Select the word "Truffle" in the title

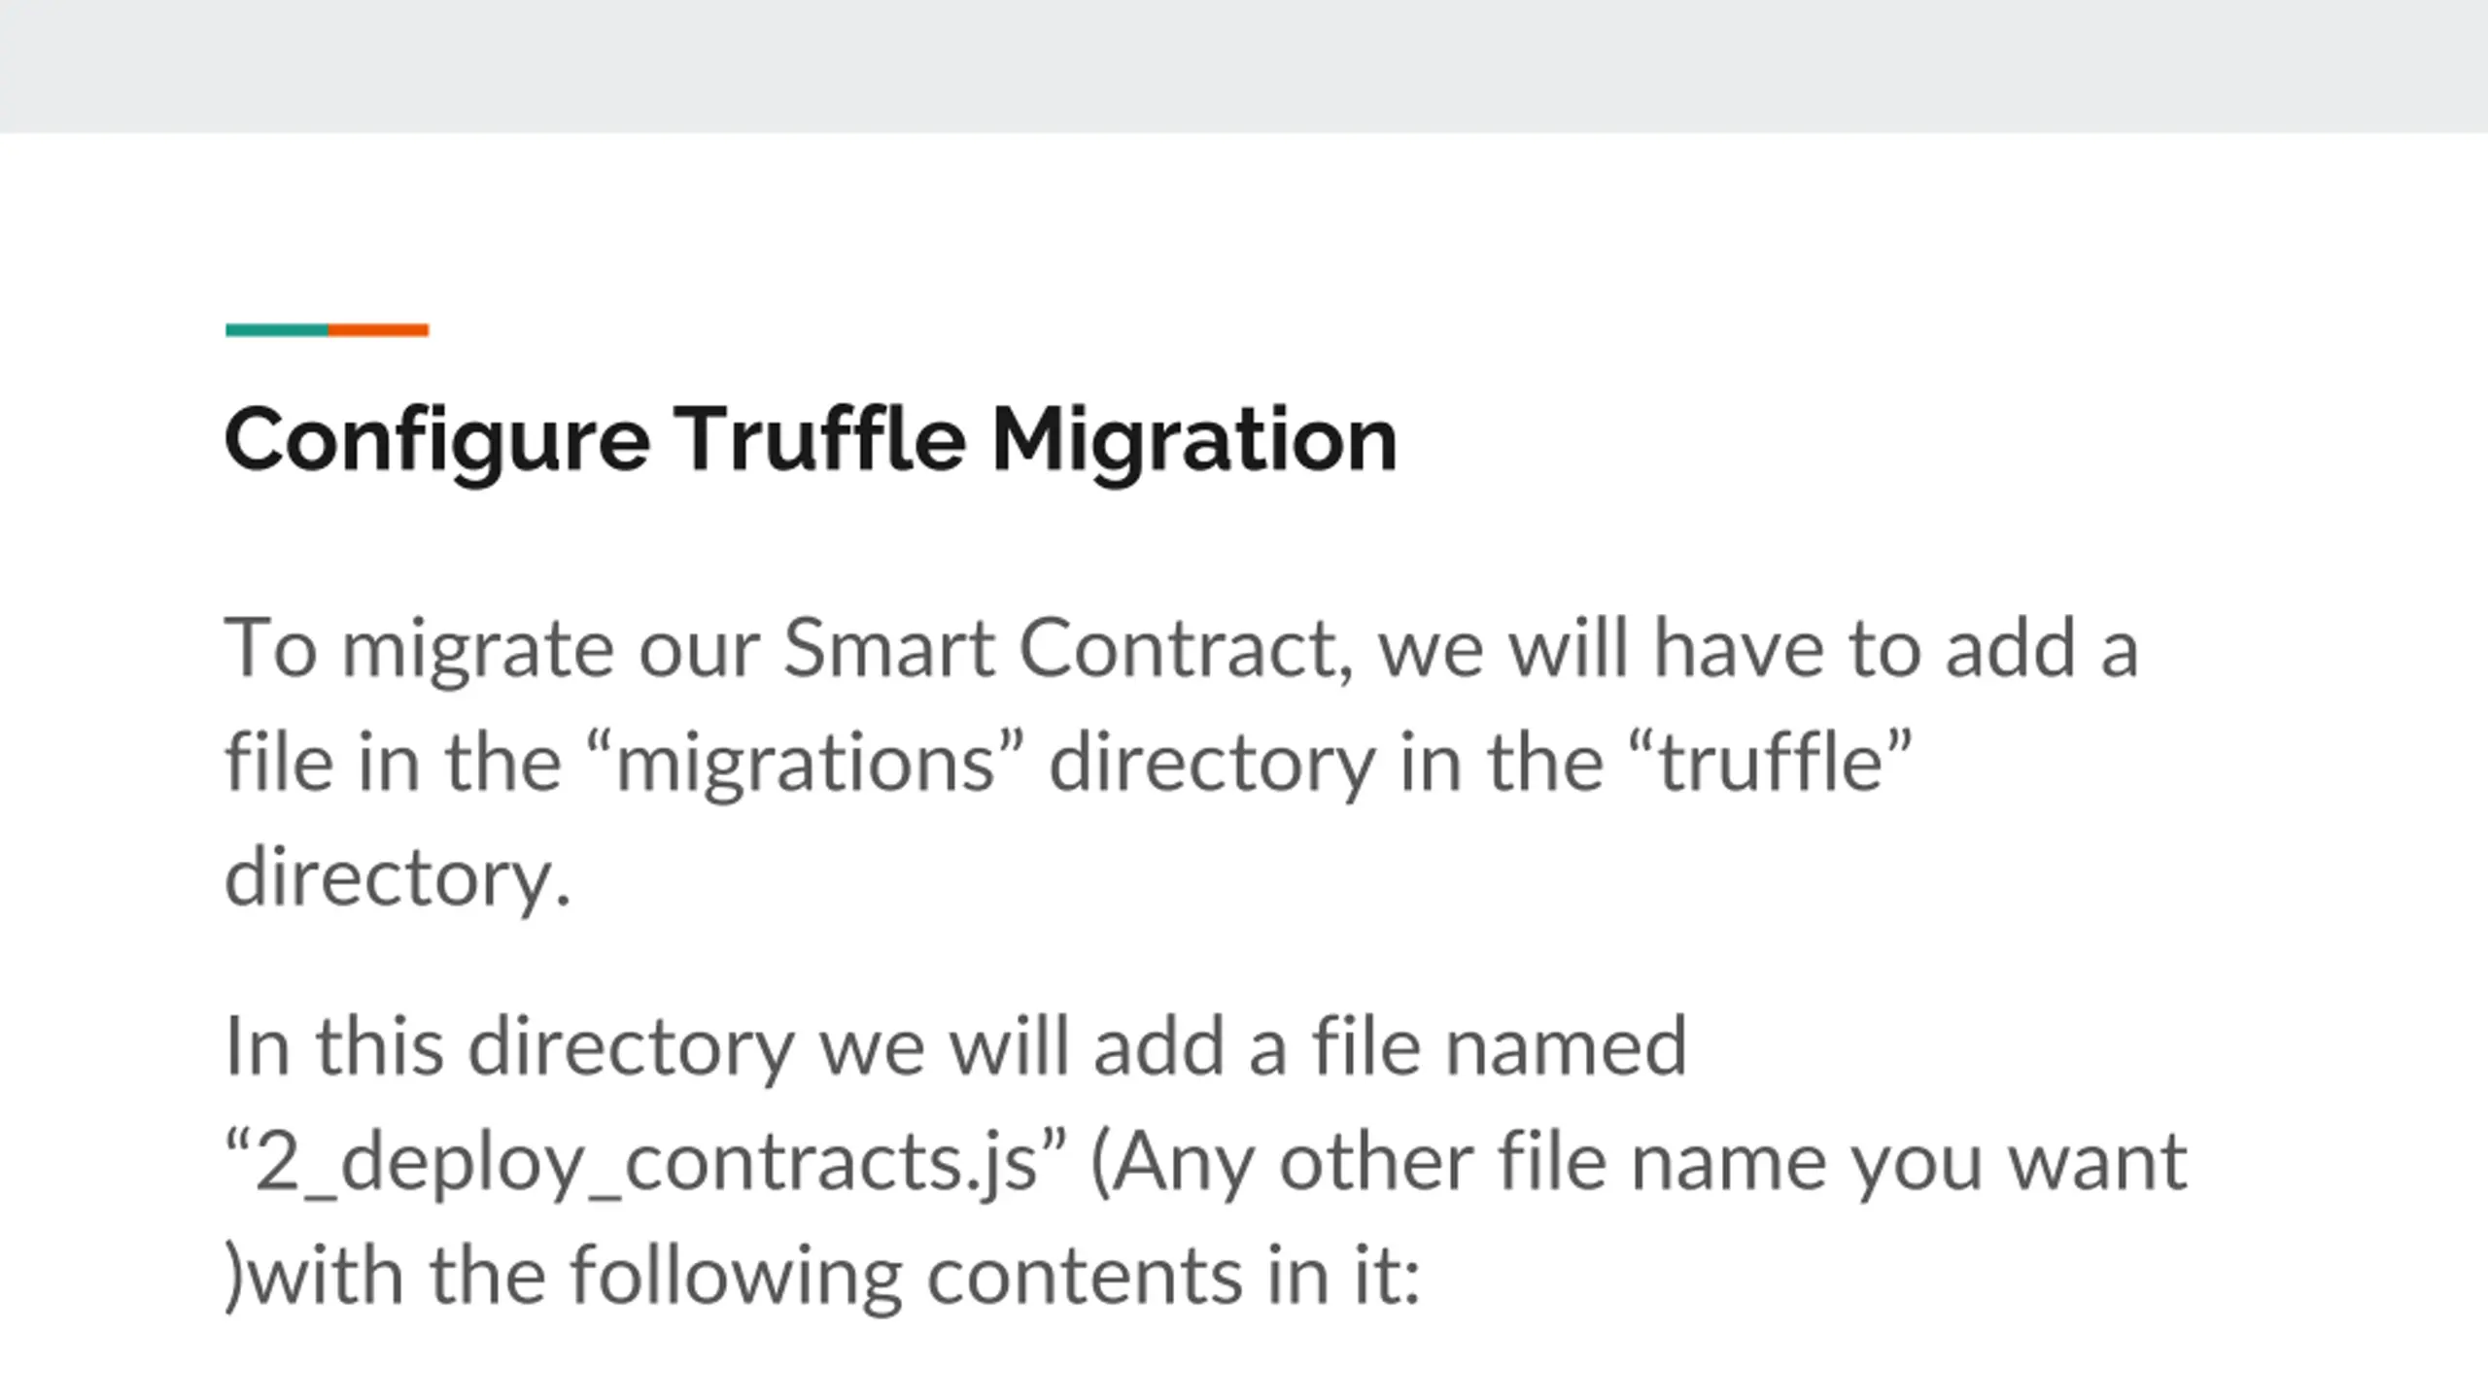point(820,439)
